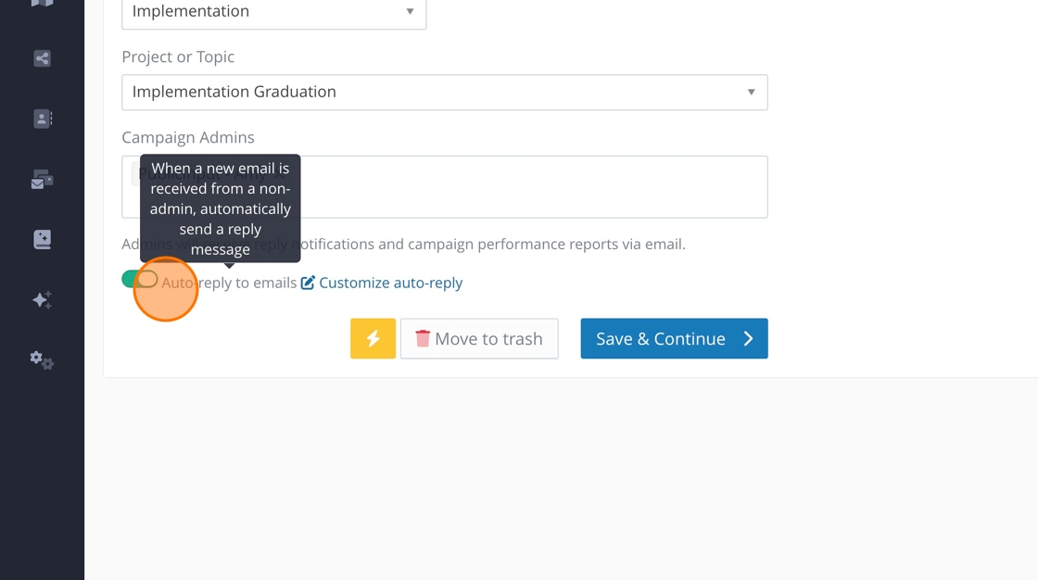Open the sparkle book sidebar icon
Viewport: 1038px width, 580px height.
[42, 239]
